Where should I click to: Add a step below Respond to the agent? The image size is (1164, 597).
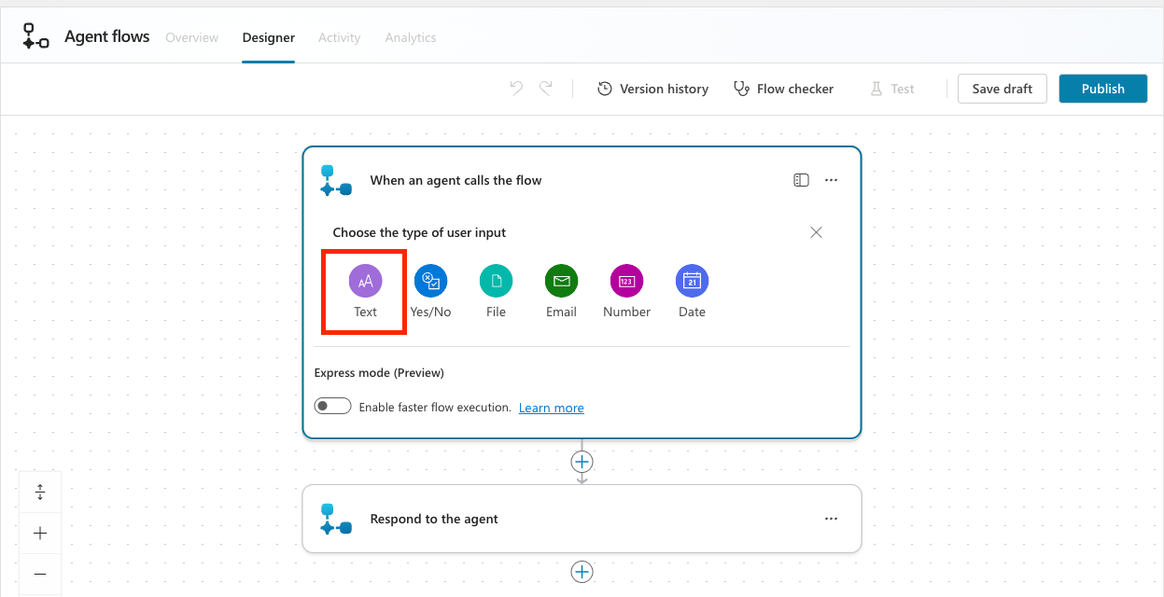point(582,572)
